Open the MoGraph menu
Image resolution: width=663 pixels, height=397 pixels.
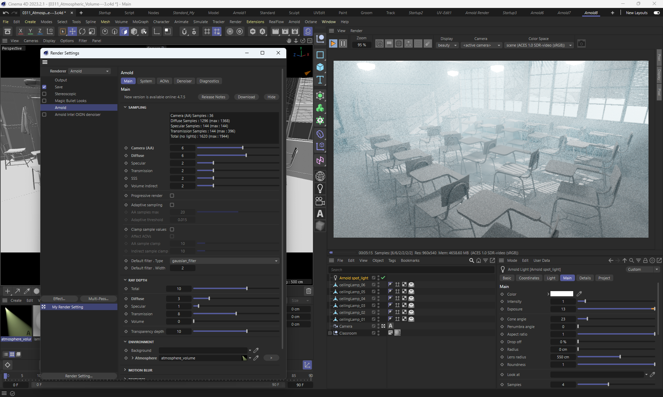140,22
